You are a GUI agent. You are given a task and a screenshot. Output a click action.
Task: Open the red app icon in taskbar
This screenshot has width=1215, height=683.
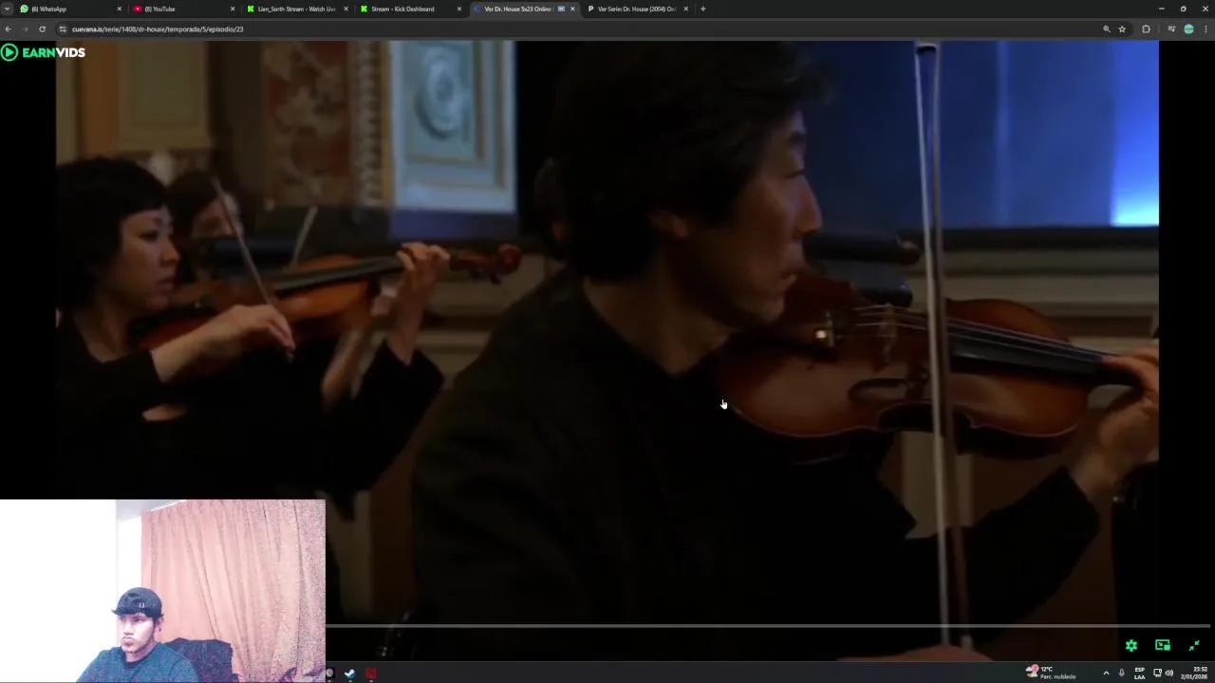[371, 674]
